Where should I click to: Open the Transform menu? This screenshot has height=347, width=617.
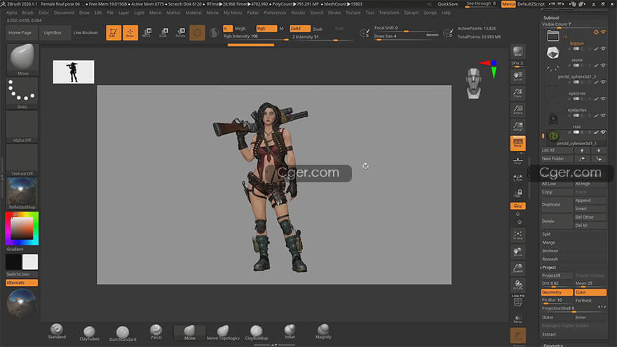pyautogui.click(x=388, y=13)
